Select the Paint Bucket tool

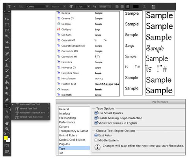pyautogui.click(x=7, y=83)
